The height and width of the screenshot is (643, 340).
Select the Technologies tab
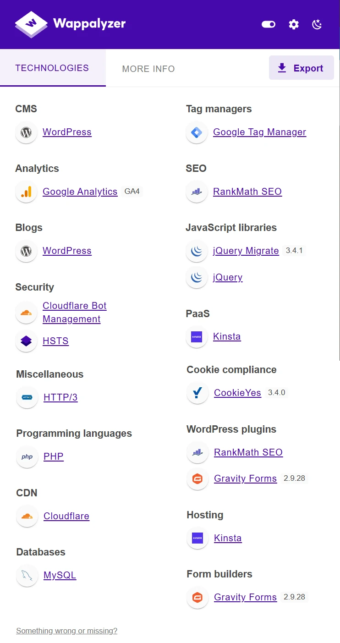click(52, 68)
